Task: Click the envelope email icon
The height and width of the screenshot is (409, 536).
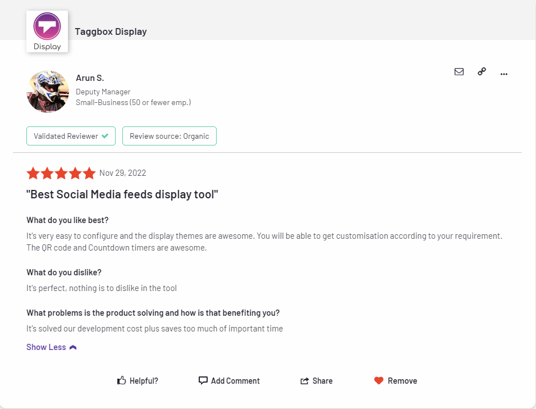Action: (x=459, y=72)
